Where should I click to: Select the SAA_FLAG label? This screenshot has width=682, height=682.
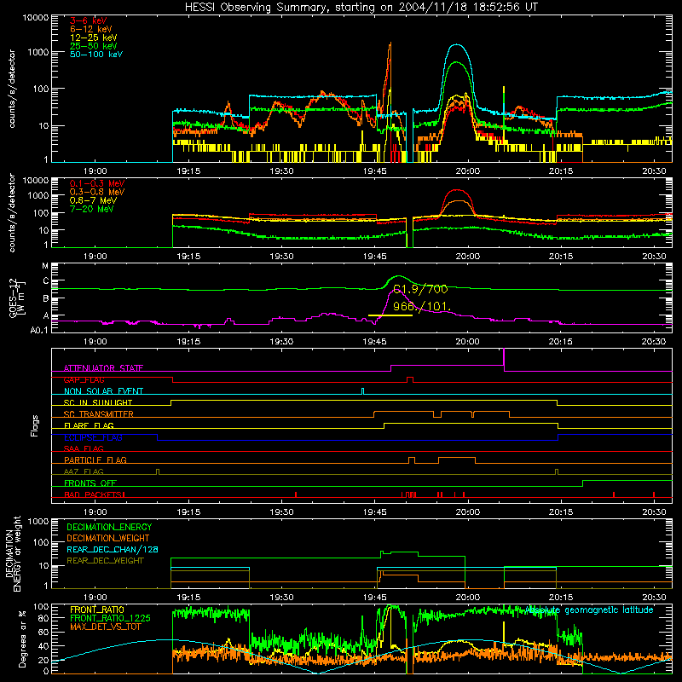84,448
